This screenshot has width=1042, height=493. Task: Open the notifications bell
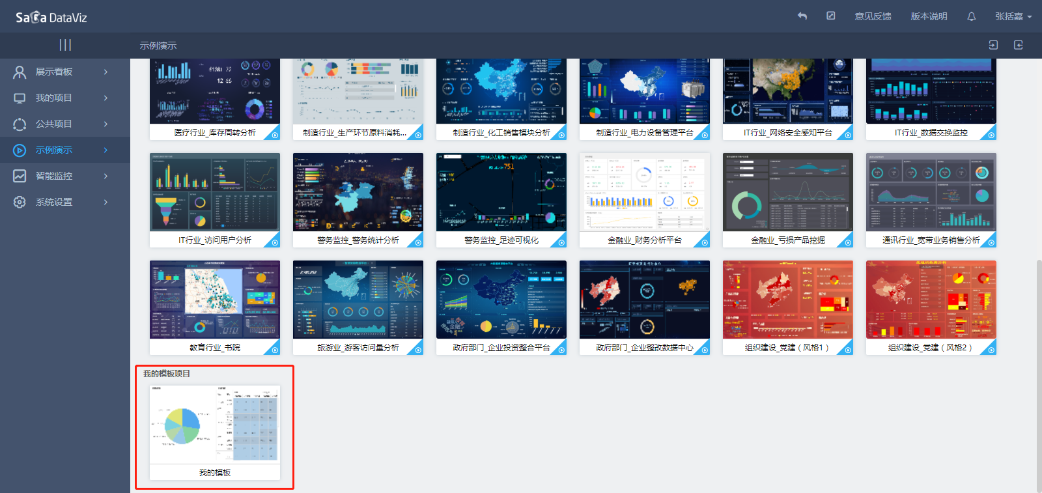972,16
